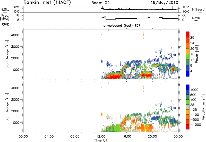The image size is (206, 142).
Task: Click the '20:00' time axis label
Action: click(152, 137)
